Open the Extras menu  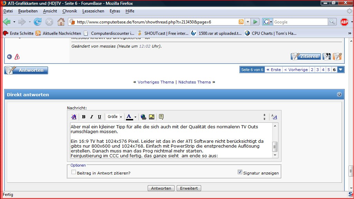[x=115, y=11]
